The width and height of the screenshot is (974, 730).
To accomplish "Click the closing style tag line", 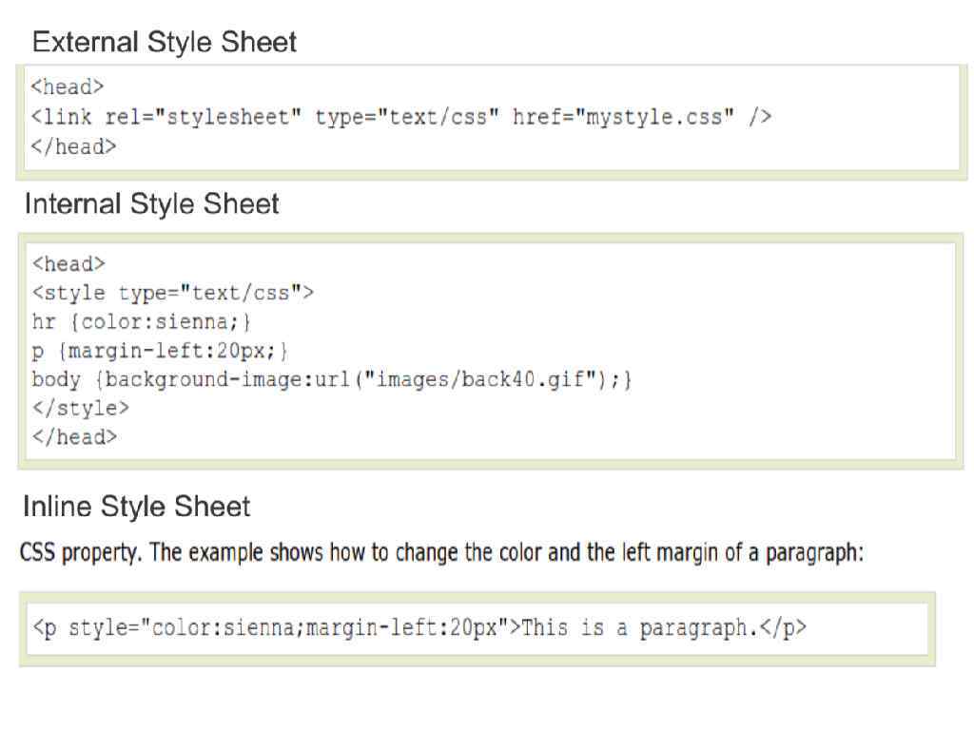I will click(x=80, y=409).
